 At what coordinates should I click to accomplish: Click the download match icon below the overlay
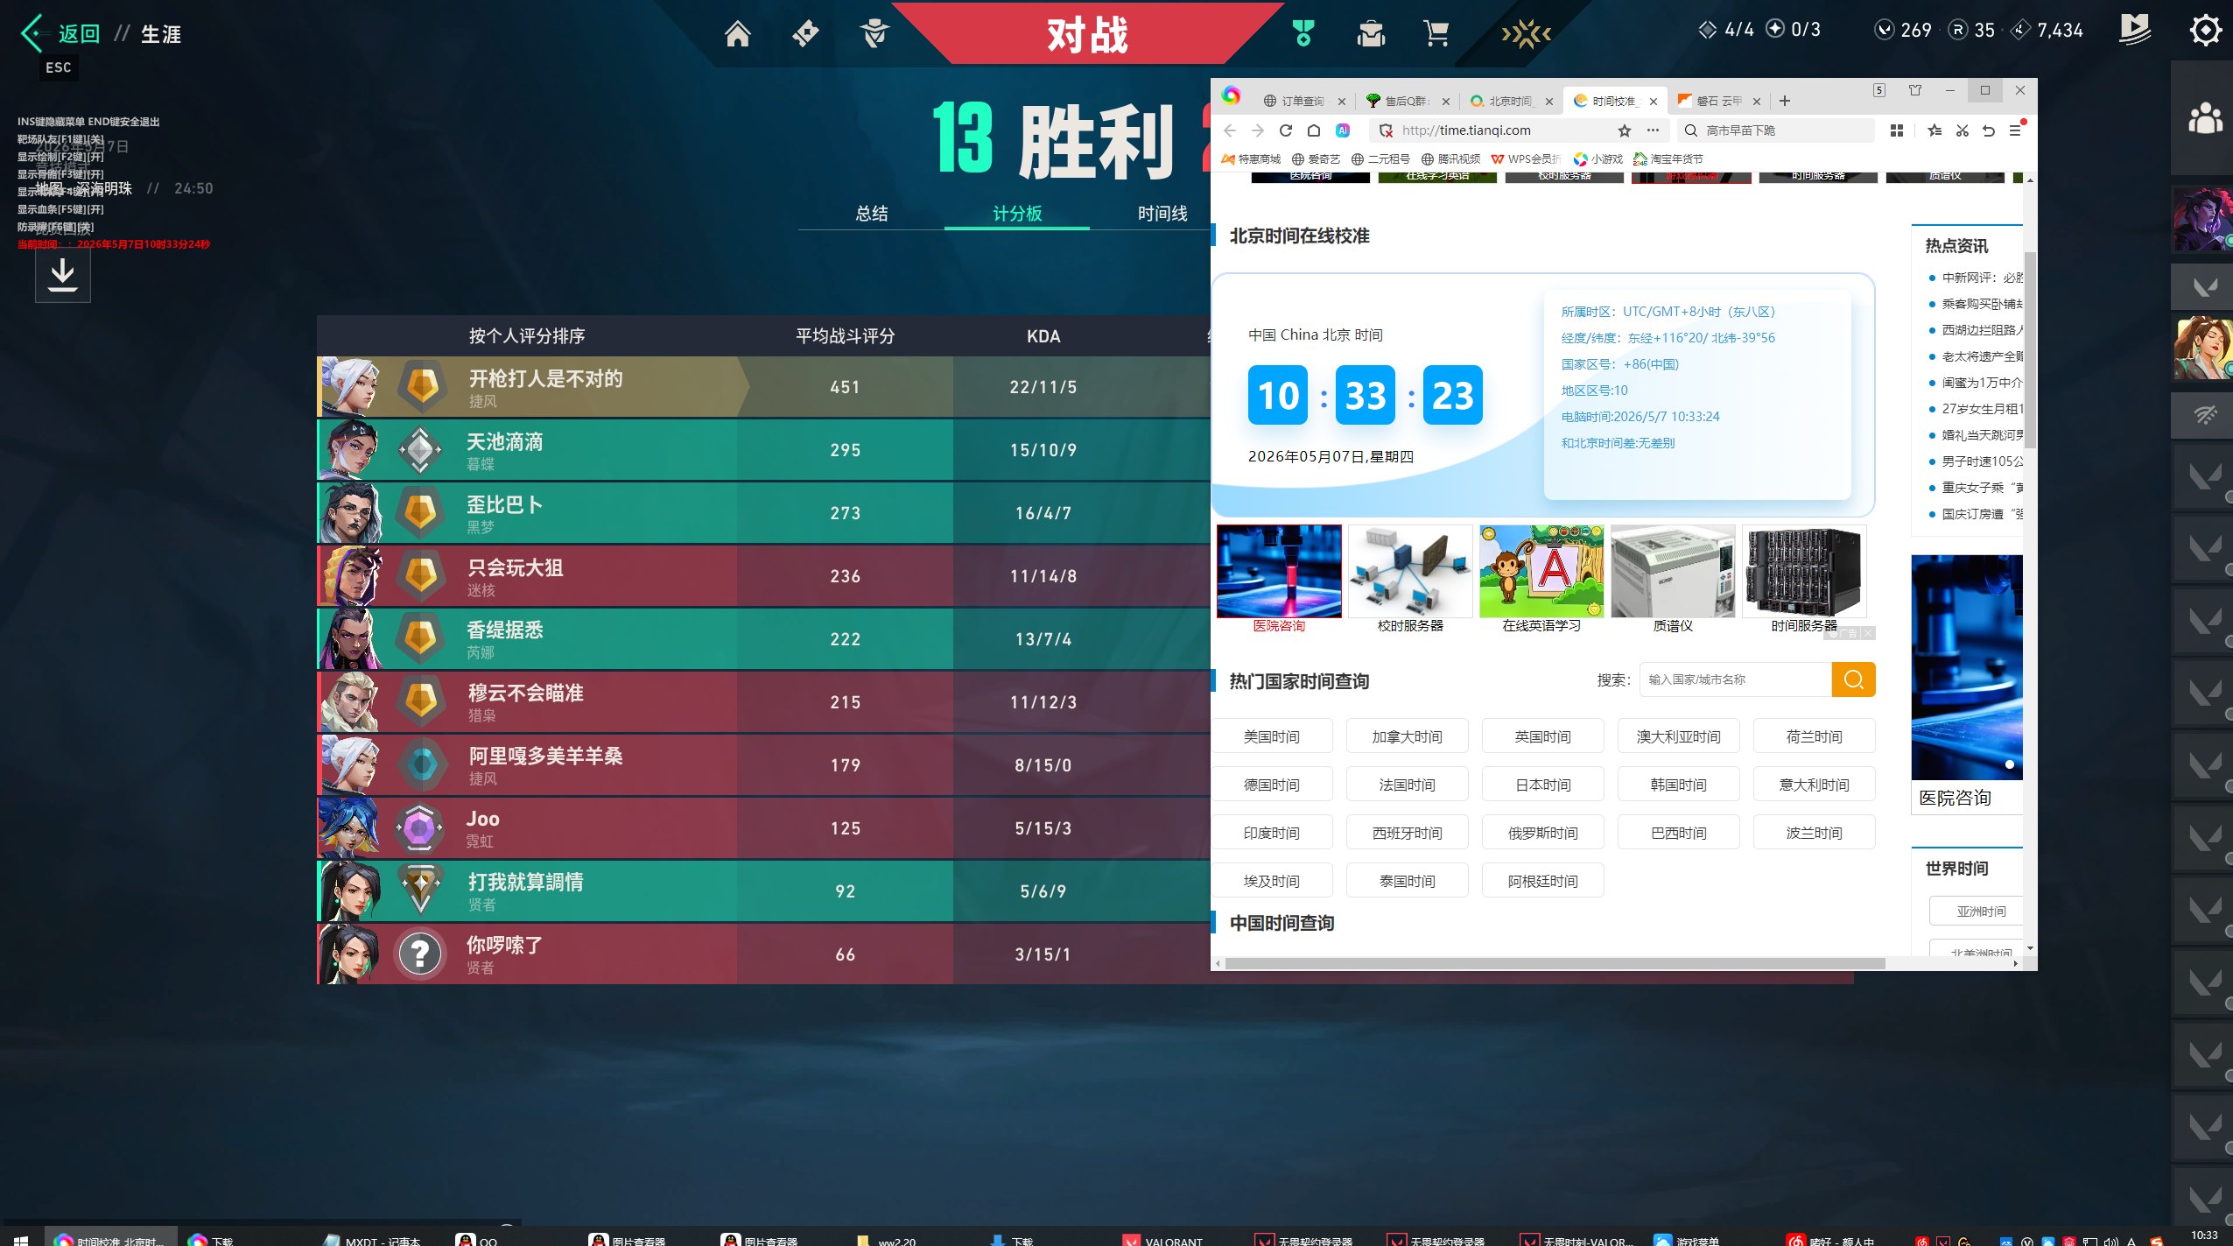[x=62, y=275]
